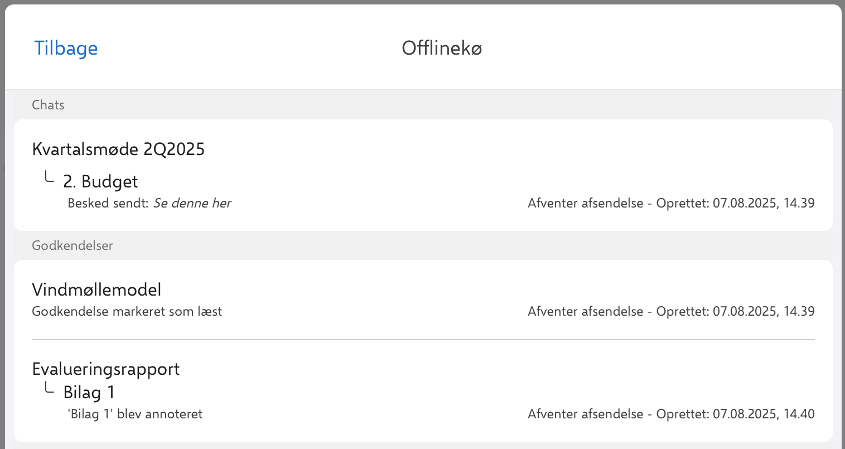
Task: Click the '07.08.2025, 14.40' timestamp
Action: click(x=764, y=414)
